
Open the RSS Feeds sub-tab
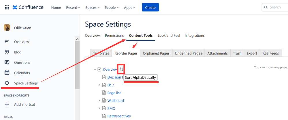click(x=270, y=53)
